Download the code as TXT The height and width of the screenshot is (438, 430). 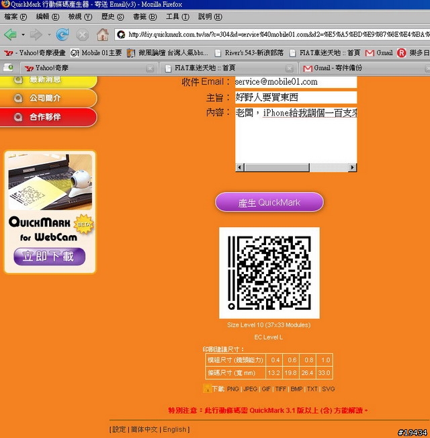tap(312, 389)
